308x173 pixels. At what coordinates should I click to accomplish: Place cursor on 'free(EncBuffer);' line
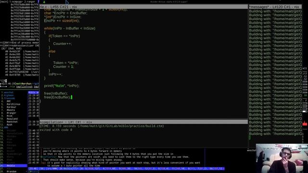pyautogui.click(x=57, y=97)
